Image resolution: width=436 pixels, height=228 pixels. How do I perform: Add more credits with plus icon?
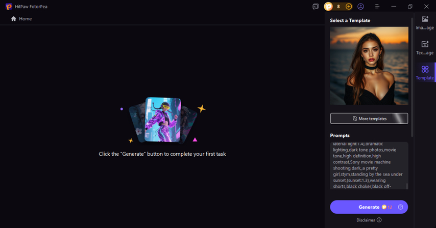coord(348,7)
